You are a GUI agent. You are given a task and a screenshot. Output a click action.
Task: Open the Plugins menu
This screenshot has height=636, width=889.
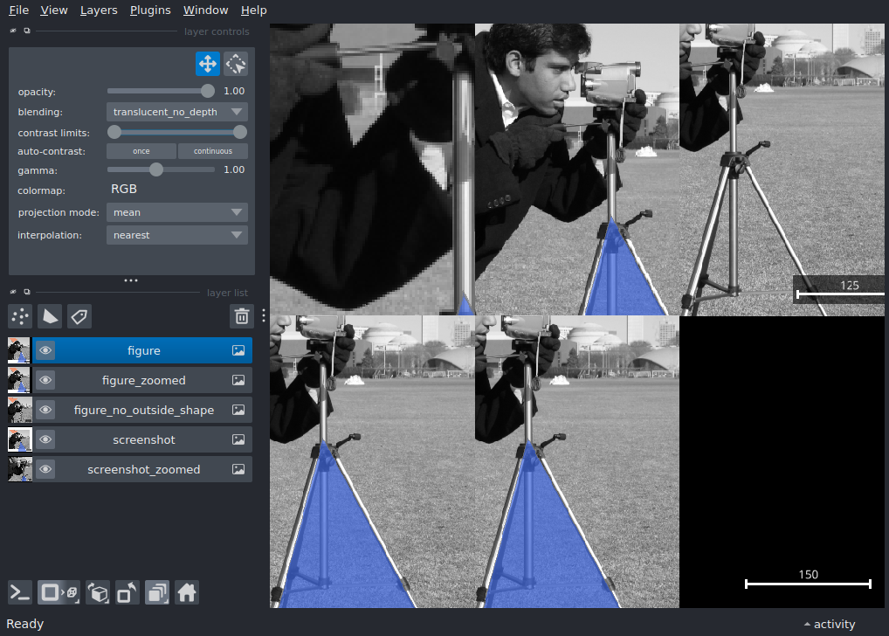coord(149,10)
